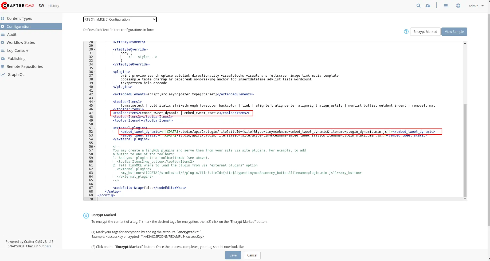Click the "here" link in footer
Screen dimensions: 490x261
click(48, 246)
